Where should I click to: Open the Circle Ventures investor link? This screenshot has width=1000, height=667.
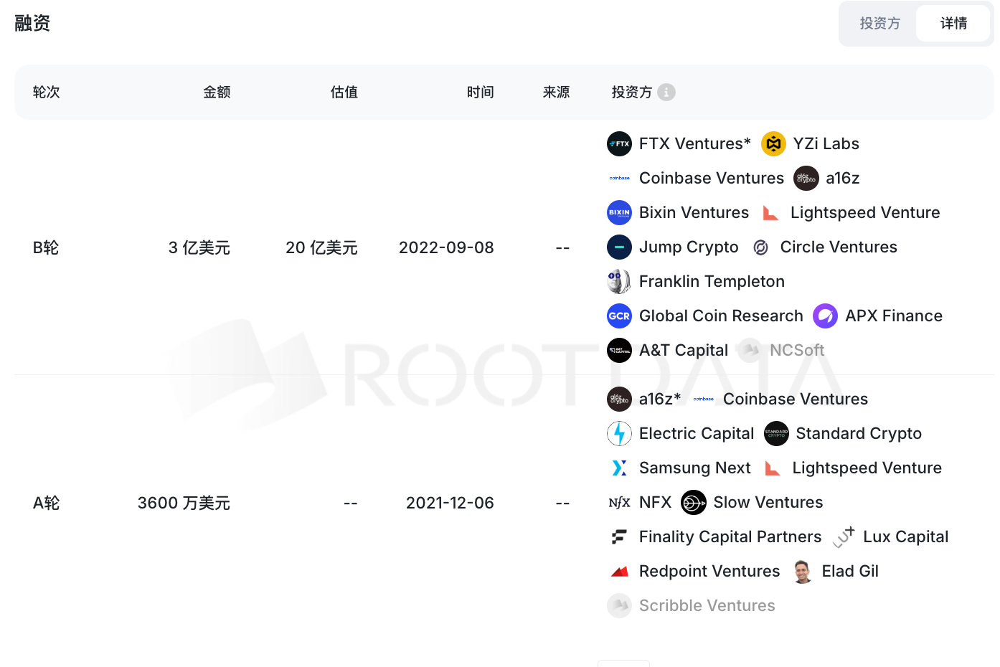838,247
